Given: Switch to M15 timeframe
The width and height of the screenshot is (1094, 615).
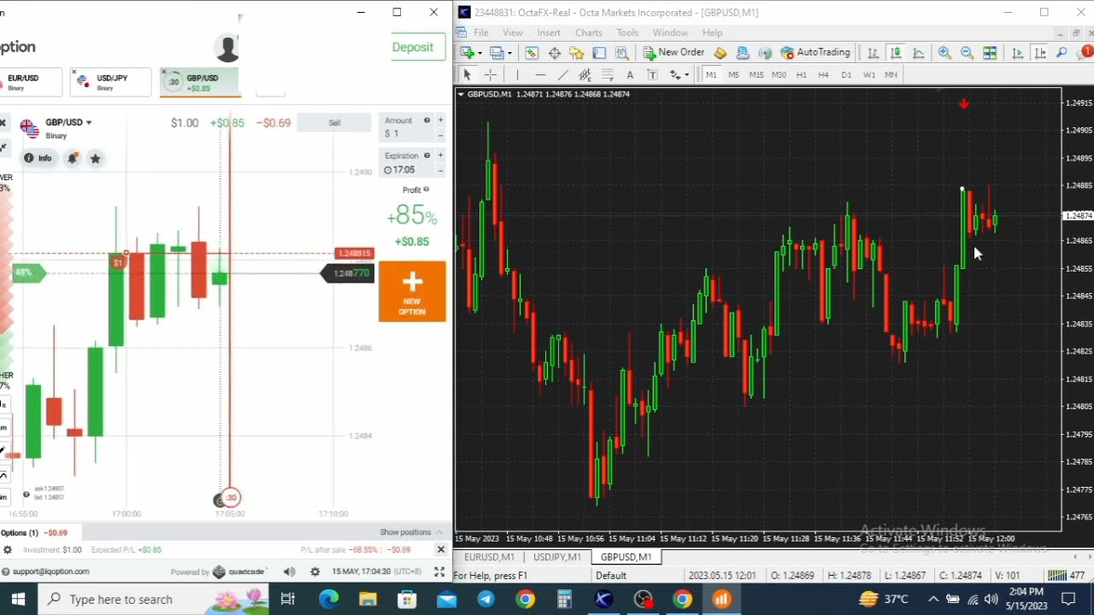Looking at the screenshot, I should 756,74.
